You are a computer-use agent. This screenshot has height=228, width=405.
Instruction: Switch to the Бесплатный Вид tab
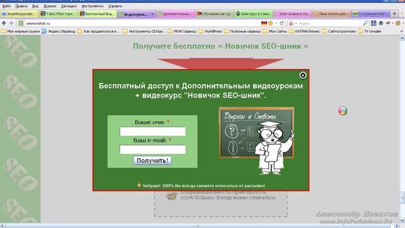[97, 14]
